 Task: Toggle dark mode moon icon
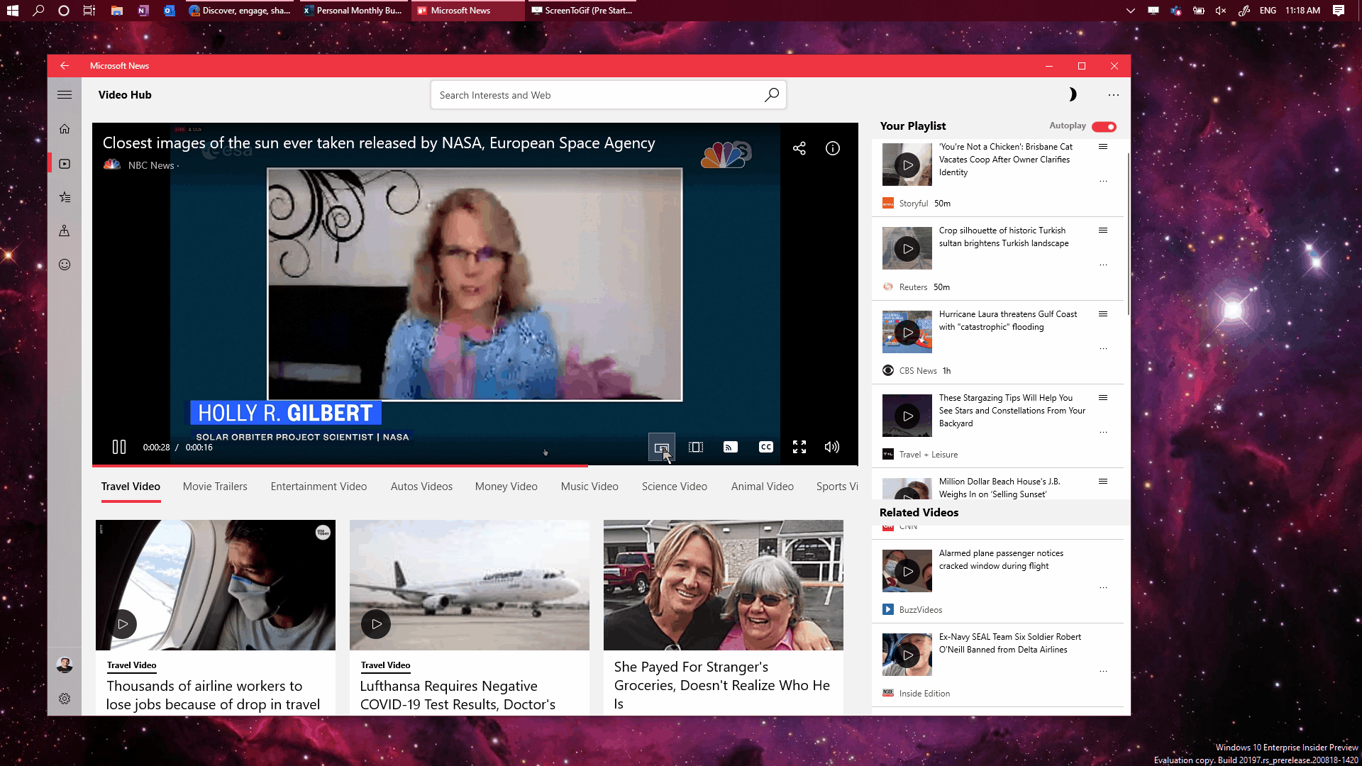pos(1072,94)
